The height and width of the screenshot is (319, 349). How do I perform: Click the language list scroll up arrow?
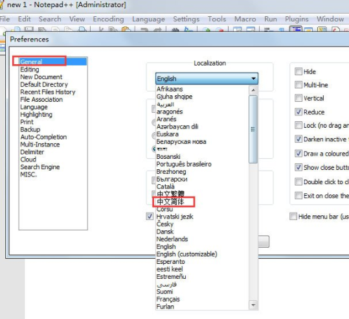tap(253, 90)
